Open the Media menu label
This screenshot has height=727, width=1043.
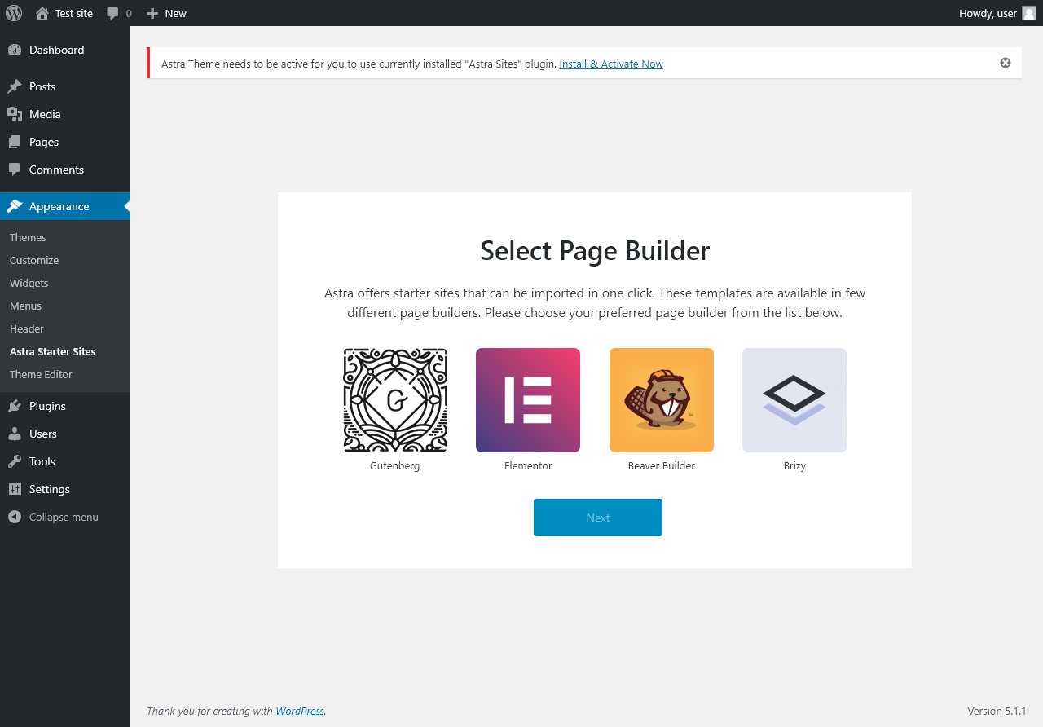(x=45, y=114)
